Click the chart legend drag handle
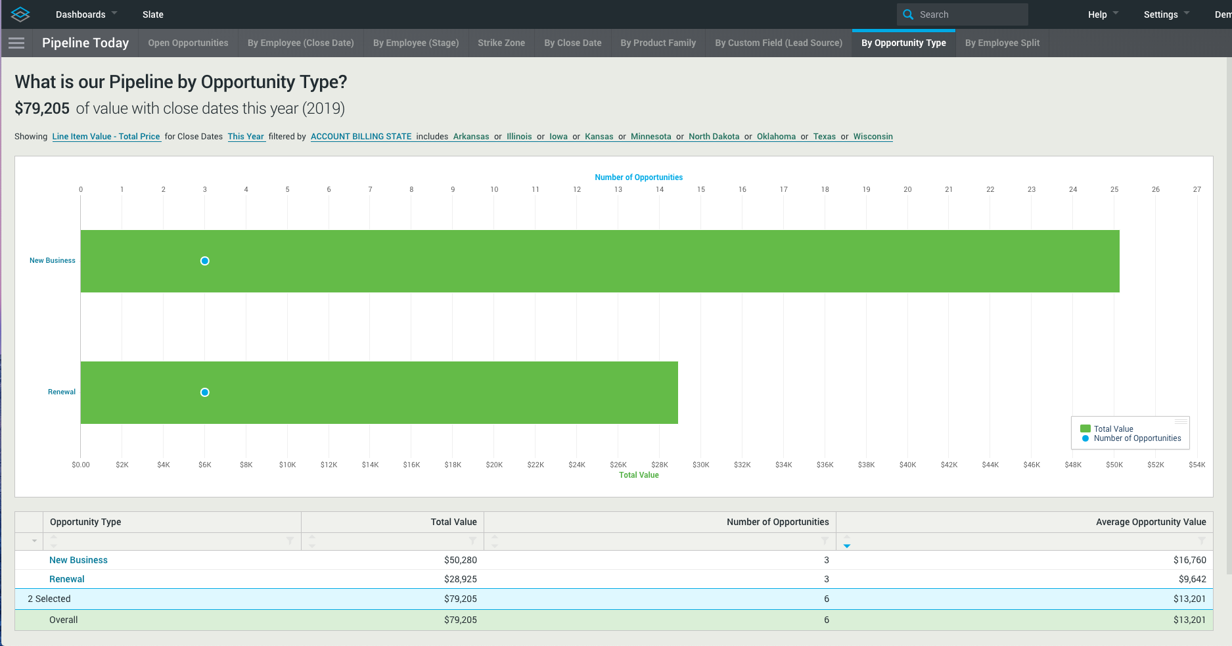Screen dimensions: 1232x646 [x=1181, y=421]
